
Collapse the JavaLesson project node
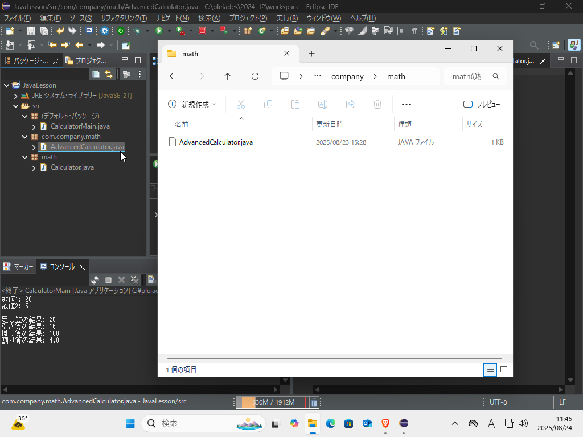coord(6,85)
